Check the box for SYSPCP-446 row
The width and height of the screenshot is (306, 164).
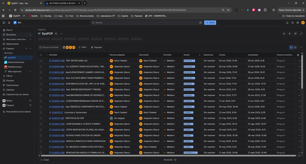click(41, 61)
